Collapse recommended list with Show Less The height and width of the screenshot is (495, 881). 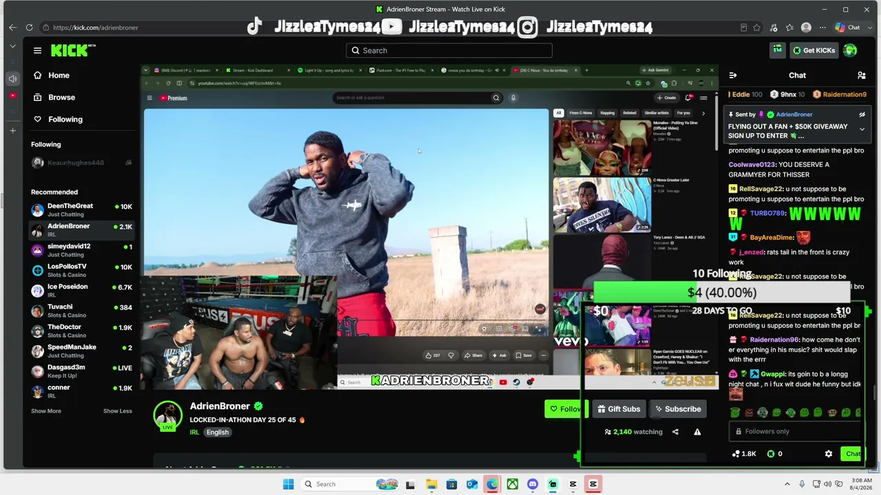click(x=118, y=411)
